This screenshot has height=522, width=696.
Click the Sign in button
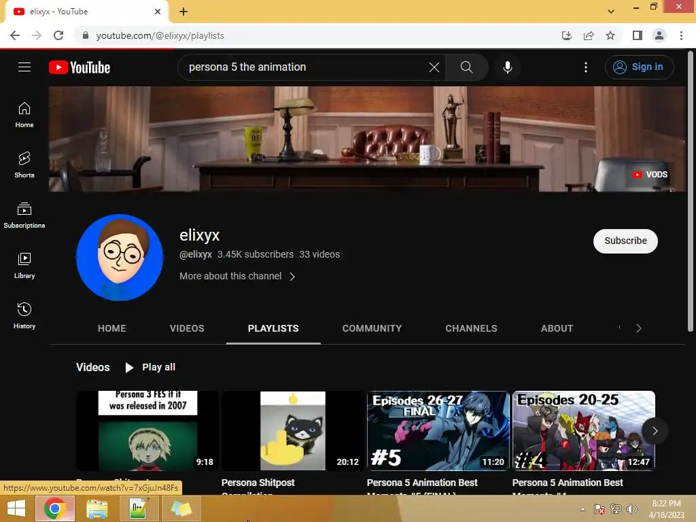tap(639, 67)
